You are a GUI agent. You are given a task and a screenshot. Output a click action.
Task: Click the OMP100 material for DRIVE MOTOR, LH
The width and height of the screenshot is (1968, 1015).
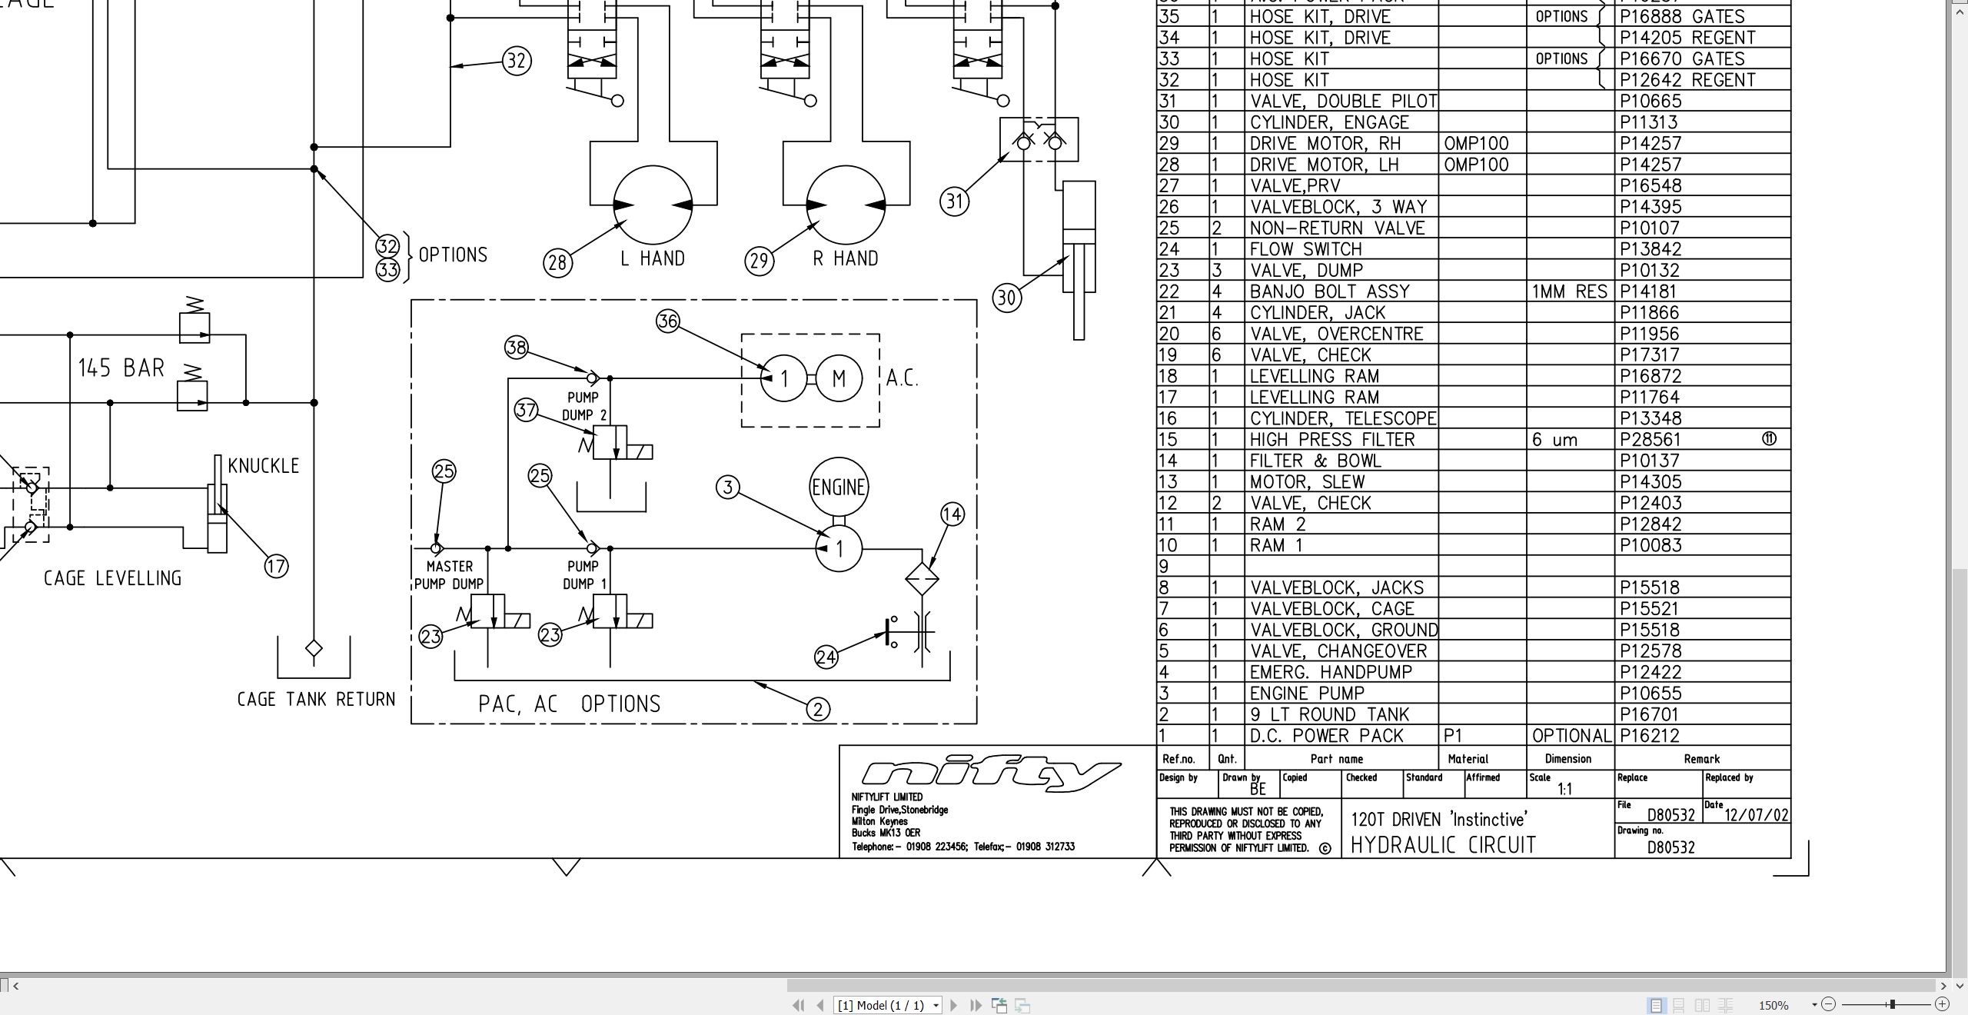click(x=1476, y=165)
